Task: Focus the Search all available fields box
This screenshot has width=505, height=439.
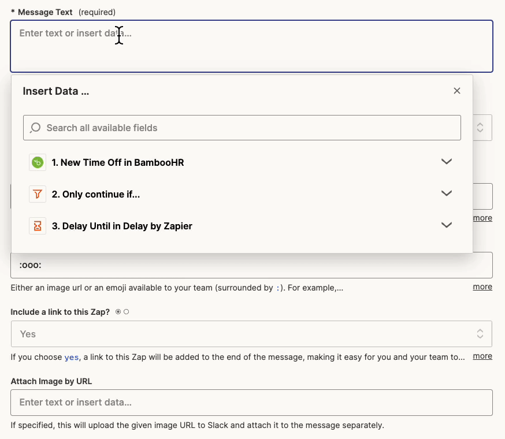Action: [x=248, y=128]
